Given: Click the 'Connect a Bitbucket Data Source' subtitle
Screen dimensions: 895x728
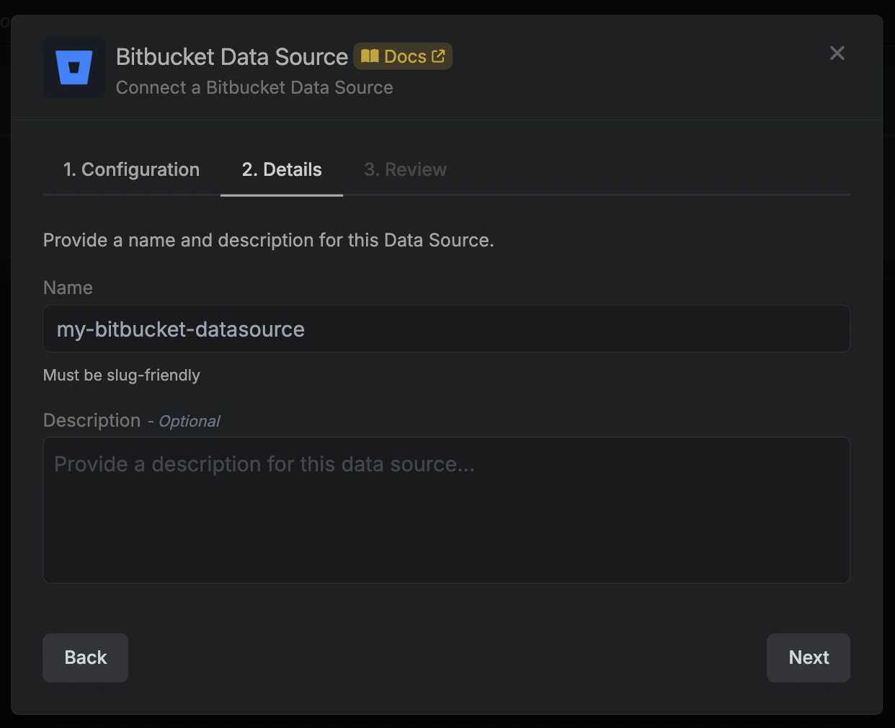Looking at the screenshot, I should tap(254, 88).
